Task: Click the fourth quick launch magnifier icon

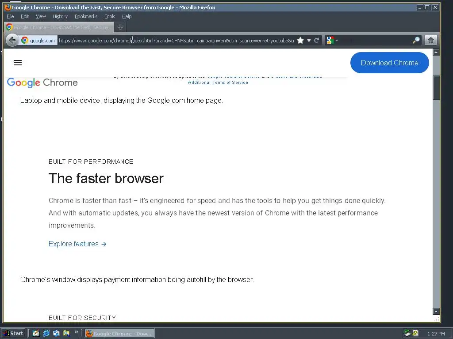Action: coord(66,334)
